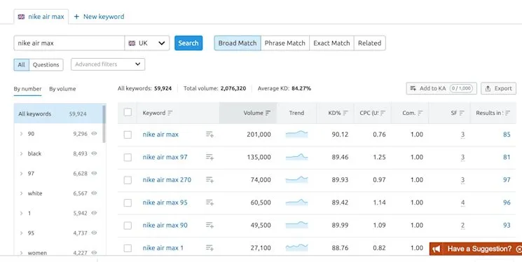Viewport: 522px width, 262px height.
Task: Expand the '95' keyword group
Action: coord(21,233)
